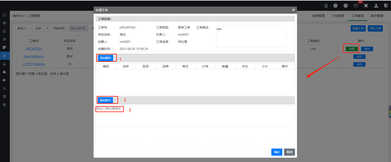This screenshot has height=162, width=391.
Task: Click the green 处理 button
Action: 352,48
